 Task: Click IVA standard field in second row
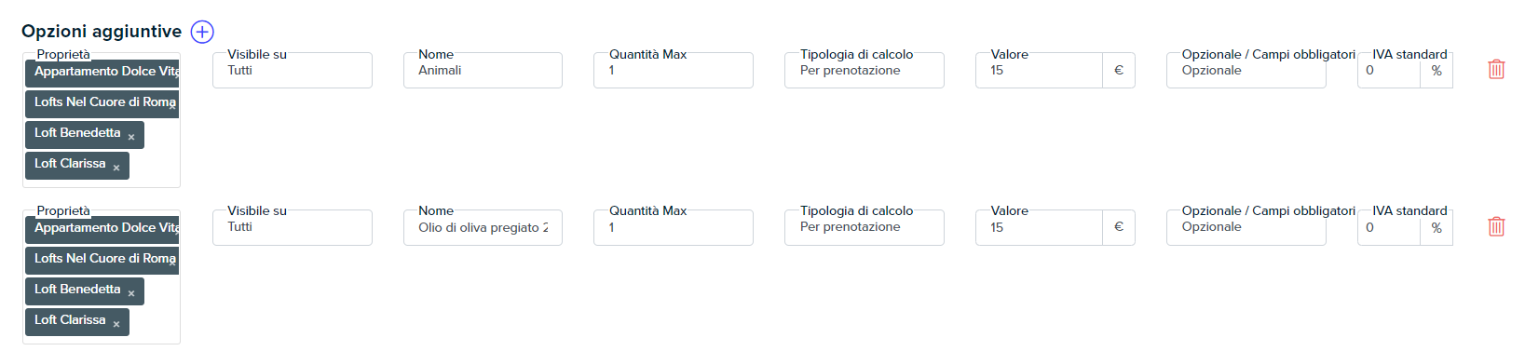tap(1389, 227)
